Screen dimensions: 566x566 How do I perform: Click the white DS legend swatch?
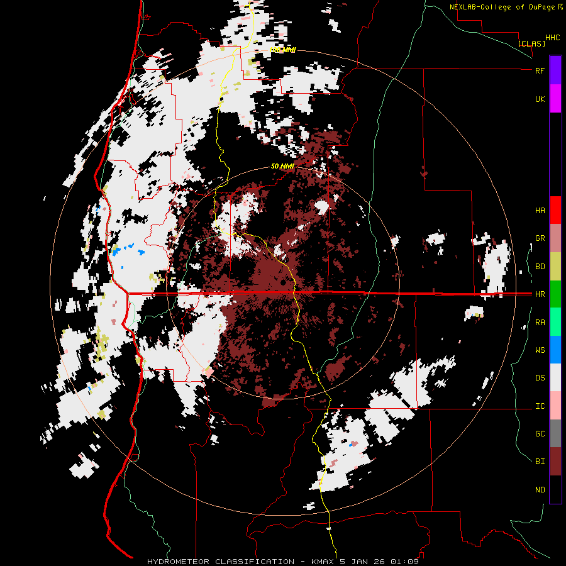click(x=555, y=377)
